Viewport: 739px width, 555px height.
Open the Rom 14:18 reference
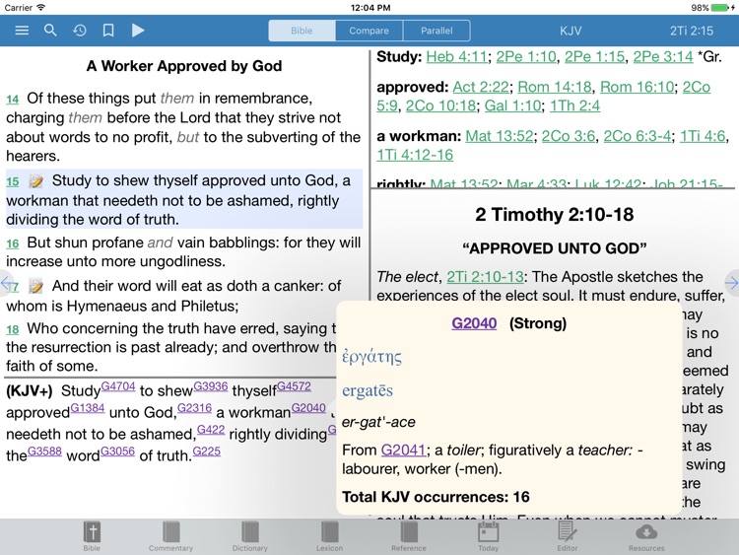pyautogui.click(x=554, y=87)
